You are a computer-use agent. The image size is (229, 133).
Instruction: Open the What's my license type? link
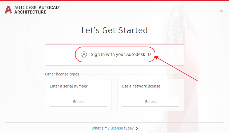click(113, 128)
